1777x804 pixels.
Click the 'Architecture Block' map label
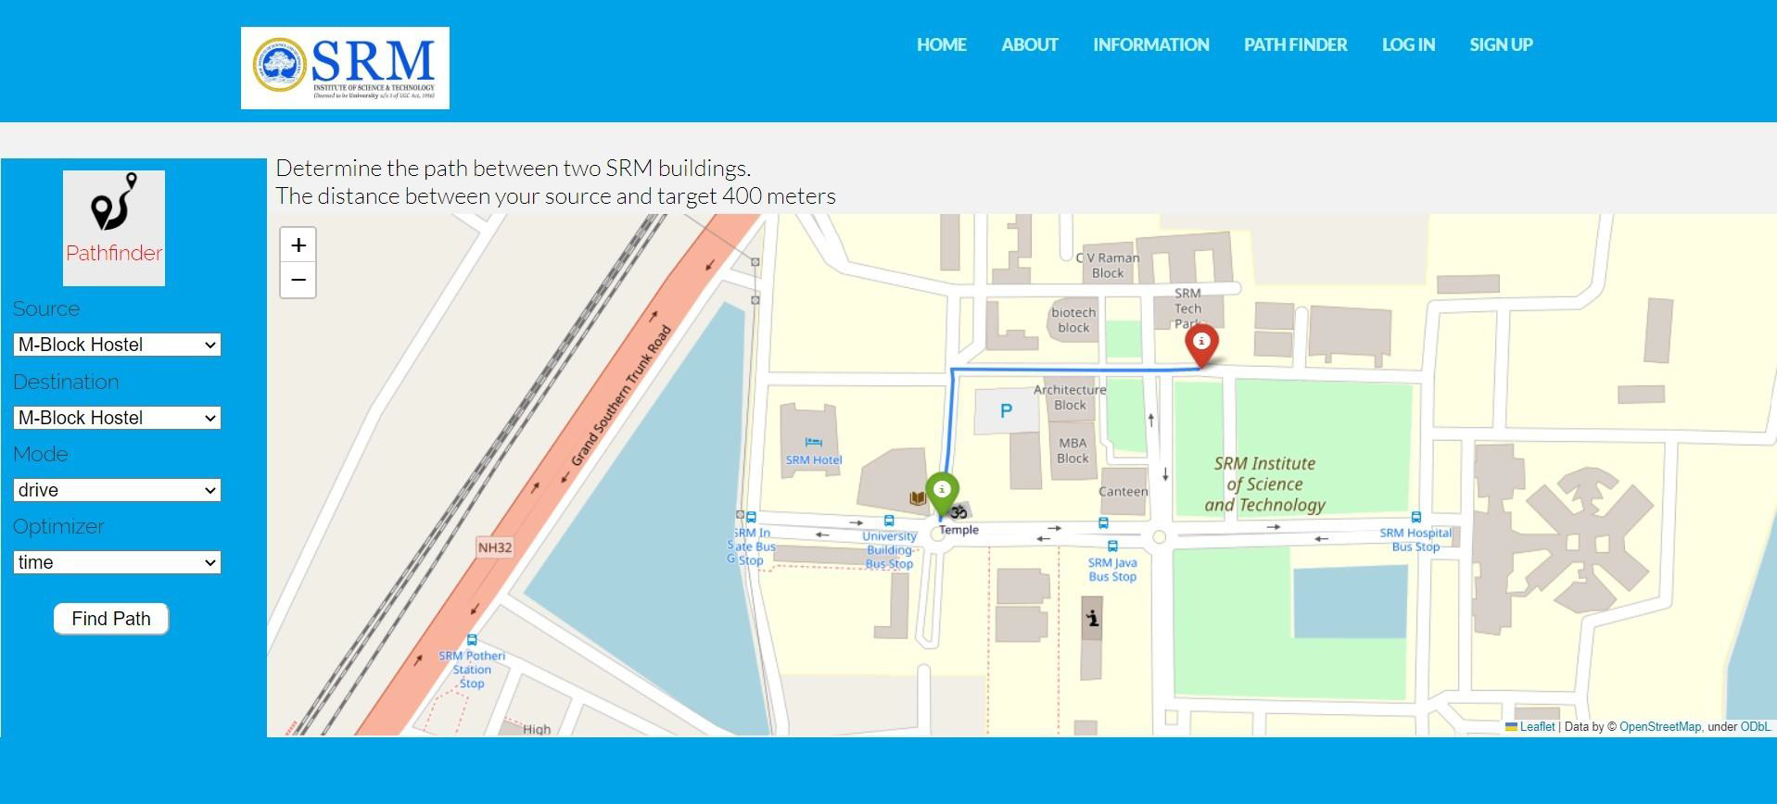click(1070, 397)
